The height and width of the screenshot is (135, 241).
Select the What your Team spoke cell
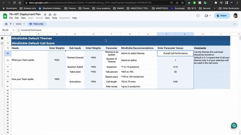tap(29, 60)
